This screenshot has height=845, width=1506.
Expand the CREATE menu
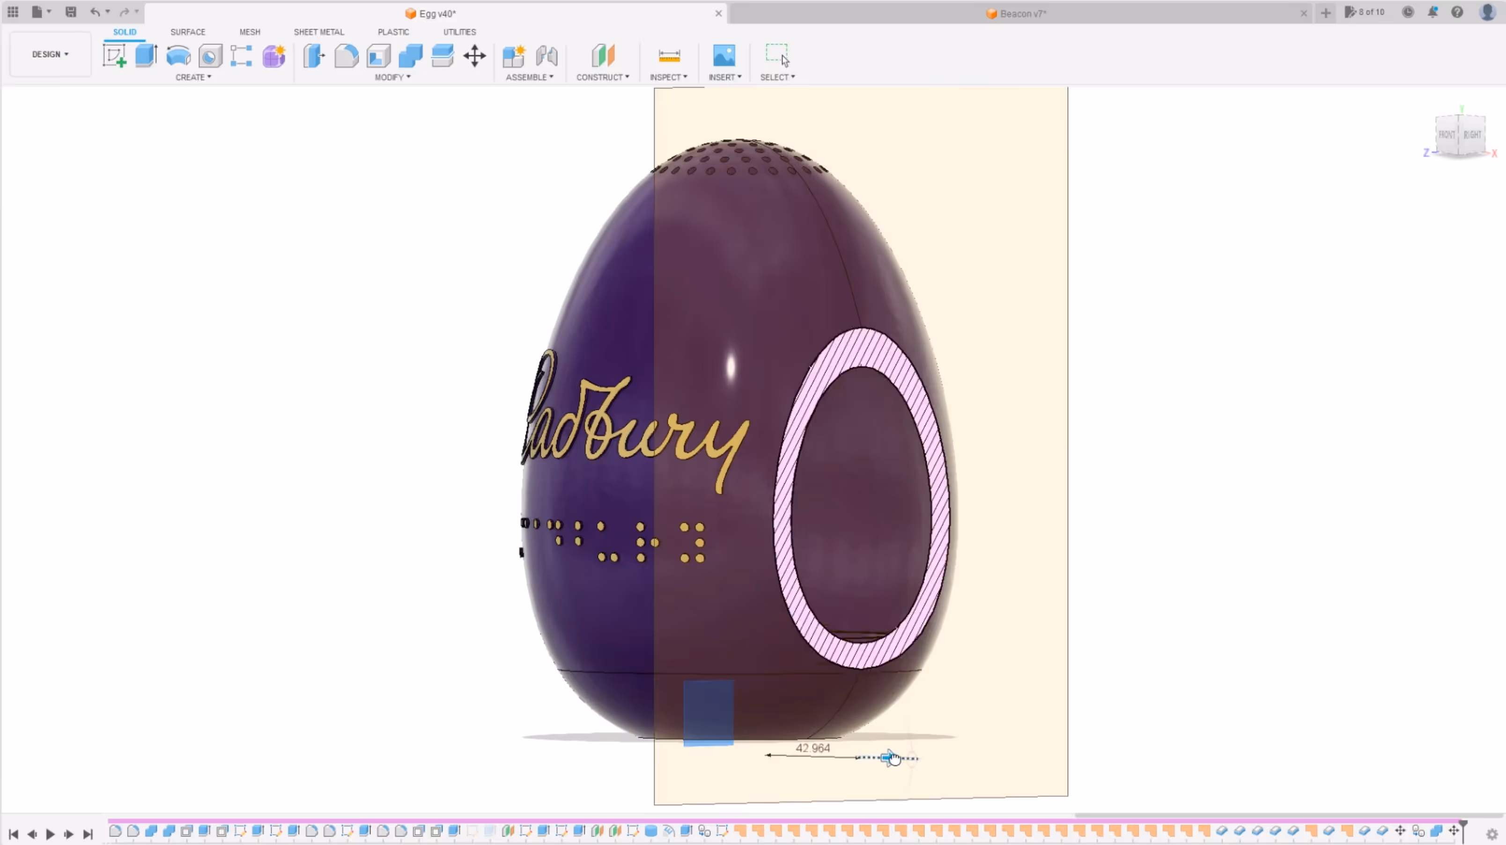point(193,77)
